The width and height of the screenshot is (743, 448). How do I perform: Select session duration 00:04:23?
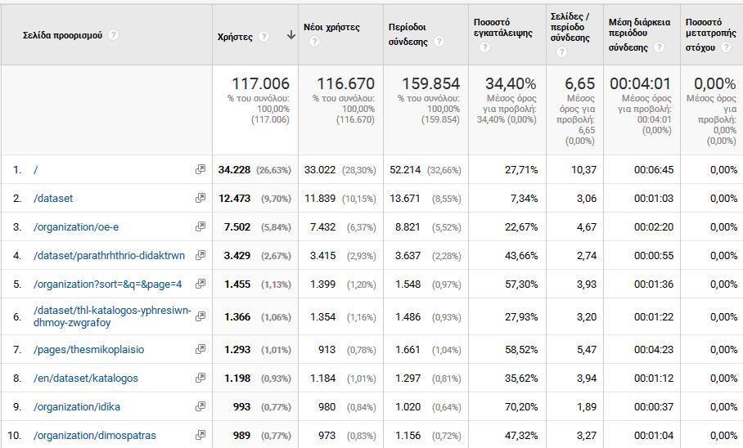[x=654, y=350]
